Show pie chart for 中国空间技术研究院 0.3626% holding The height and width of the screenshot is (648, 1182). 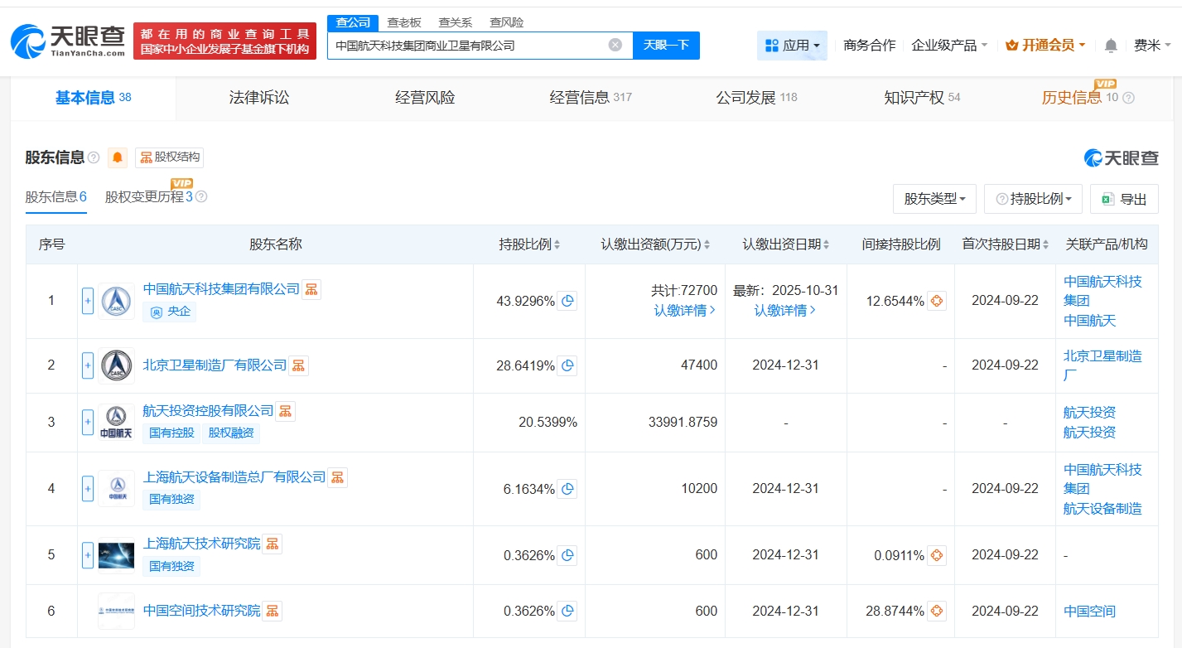567,612
